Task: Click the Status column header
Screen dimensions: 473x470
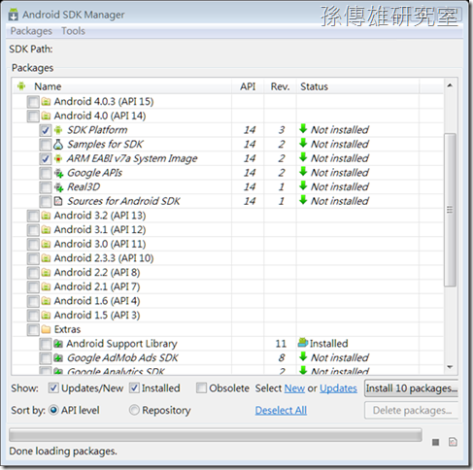Action: point(357,86)
